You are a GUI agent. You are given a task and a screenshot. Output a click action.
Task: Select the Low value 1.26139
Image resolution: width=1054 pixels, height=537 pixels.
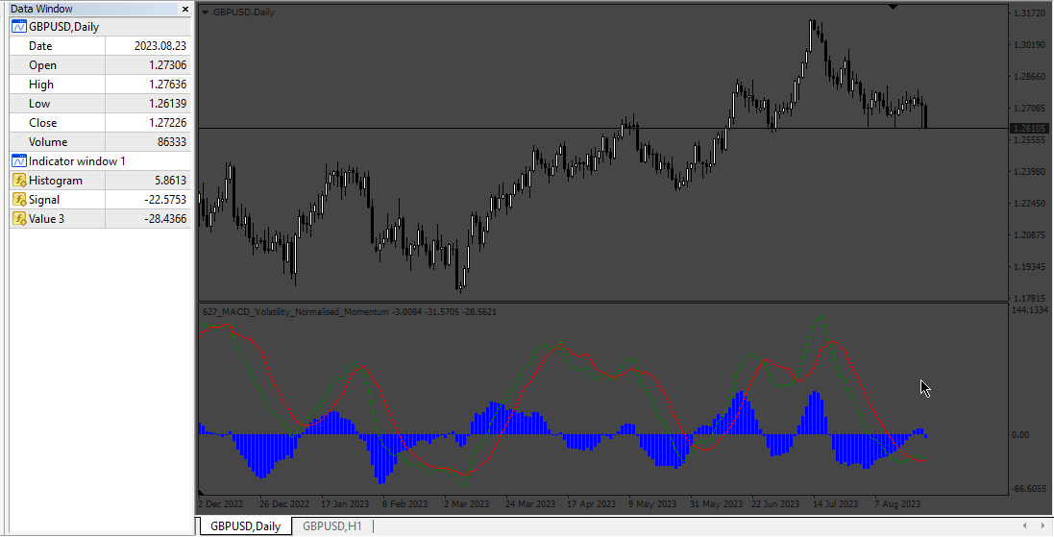[x=167, y=104]
